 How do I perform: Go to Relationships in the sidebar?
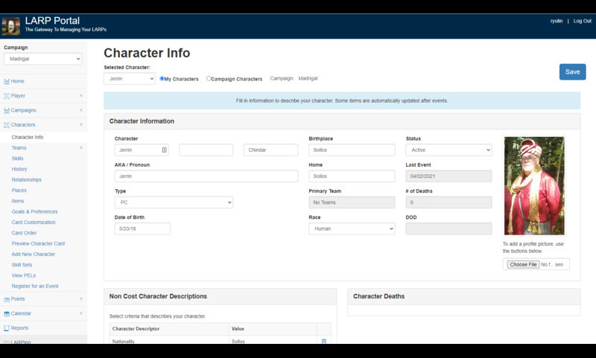coord(26,179)
